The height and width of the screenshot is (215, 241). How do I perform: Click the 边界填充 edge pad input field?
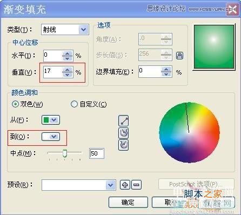tap(150, 72)
